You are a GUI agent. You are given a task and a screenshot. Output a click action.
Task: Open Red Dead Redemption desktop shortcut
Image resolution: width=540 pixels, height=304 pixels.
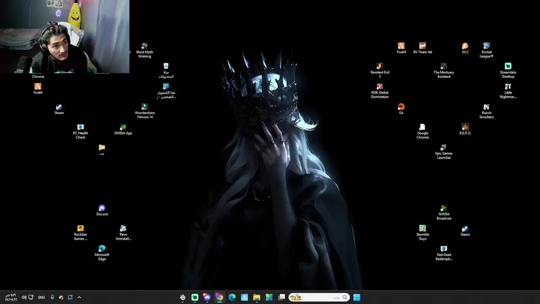[x=444, y=253]
